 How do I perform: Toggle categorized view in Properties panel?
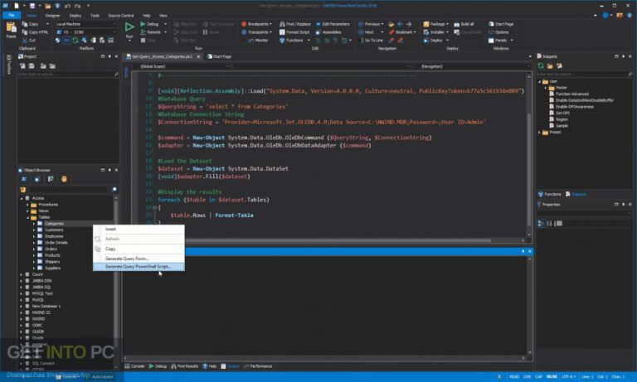pos(541,223)
